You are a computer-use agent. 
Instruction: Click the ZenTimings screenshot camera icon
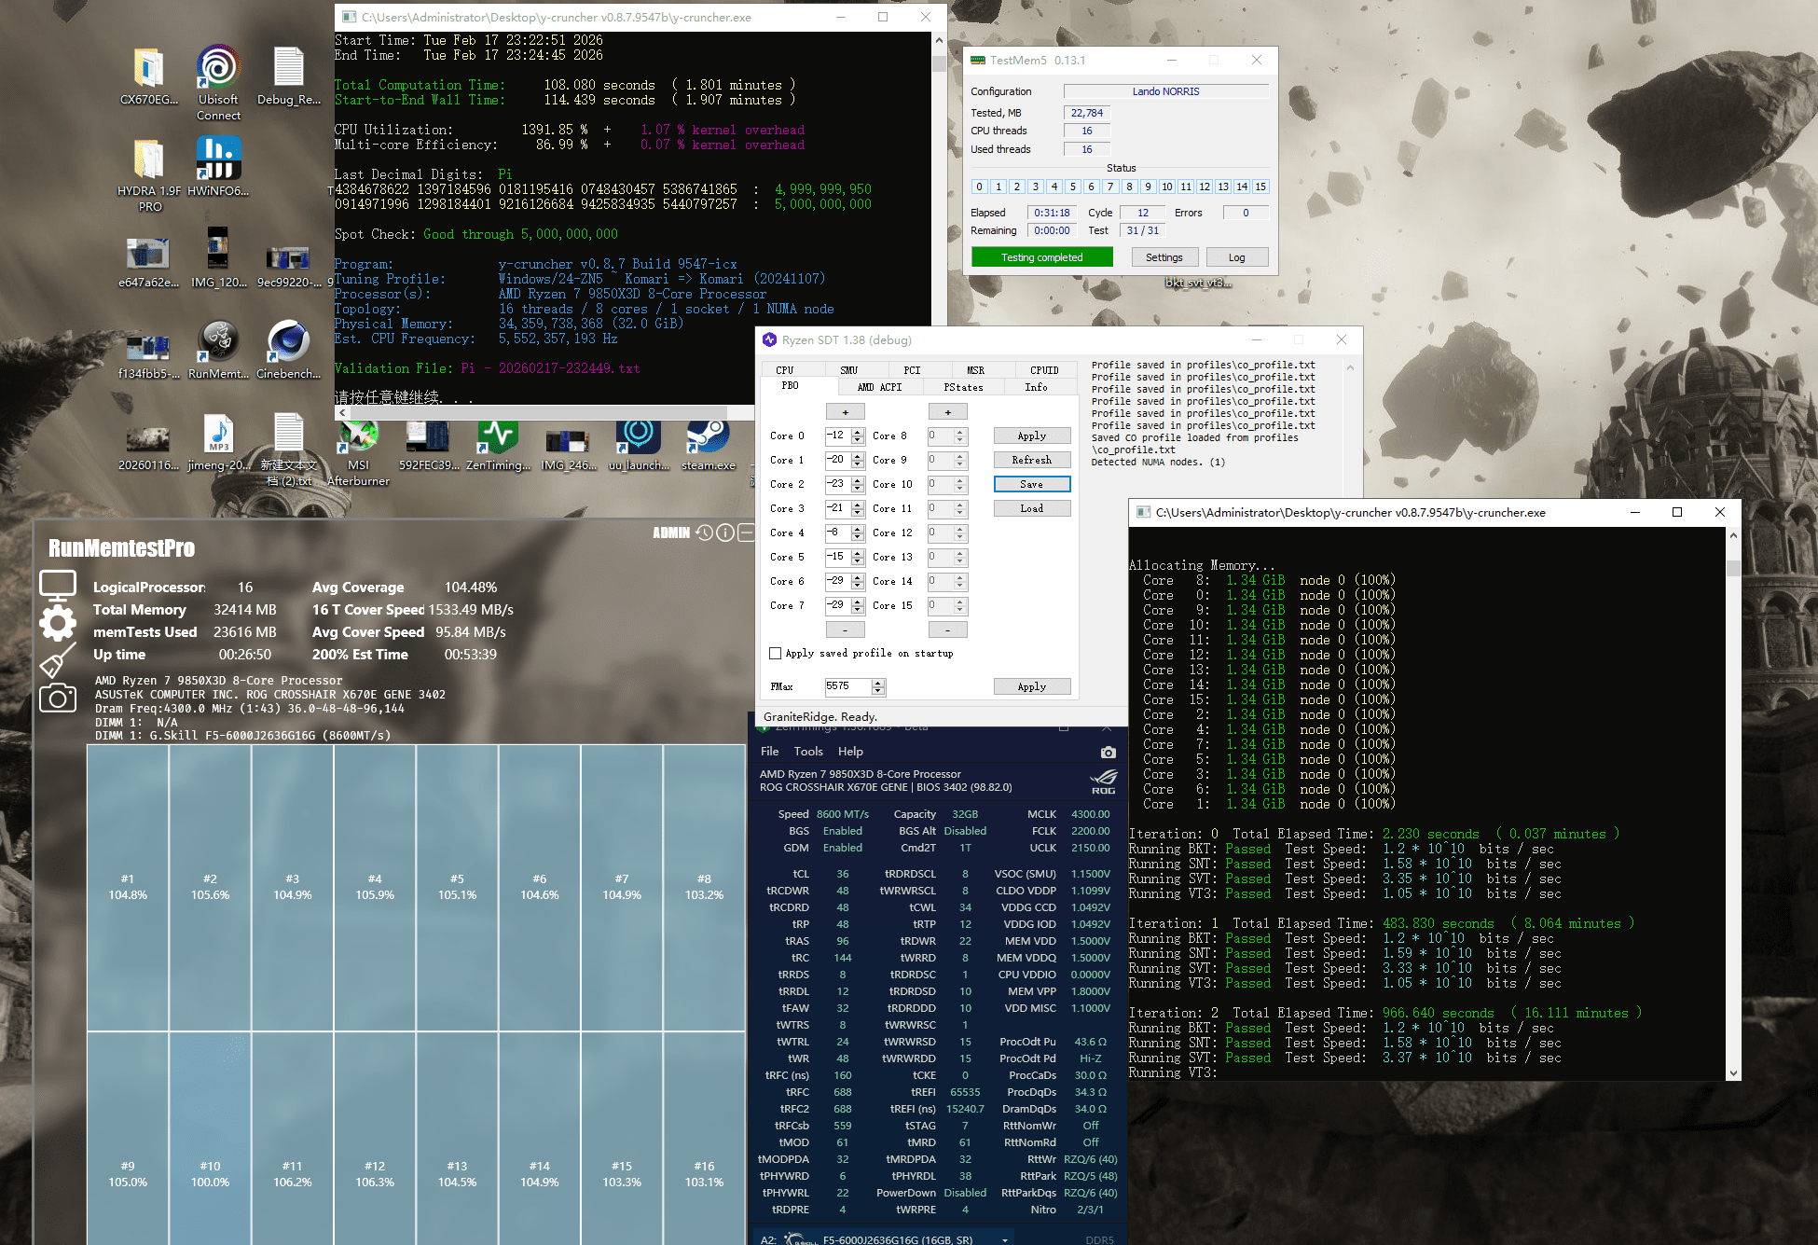pyautogui.click(x=1108, y=752)
